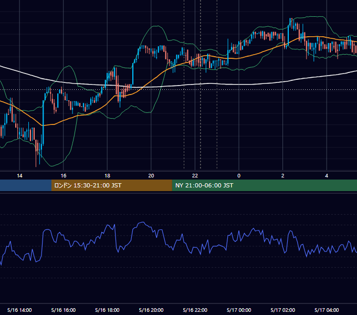Click the '5/16 16:00' label on oscillator axis

(x=64, y=310)
